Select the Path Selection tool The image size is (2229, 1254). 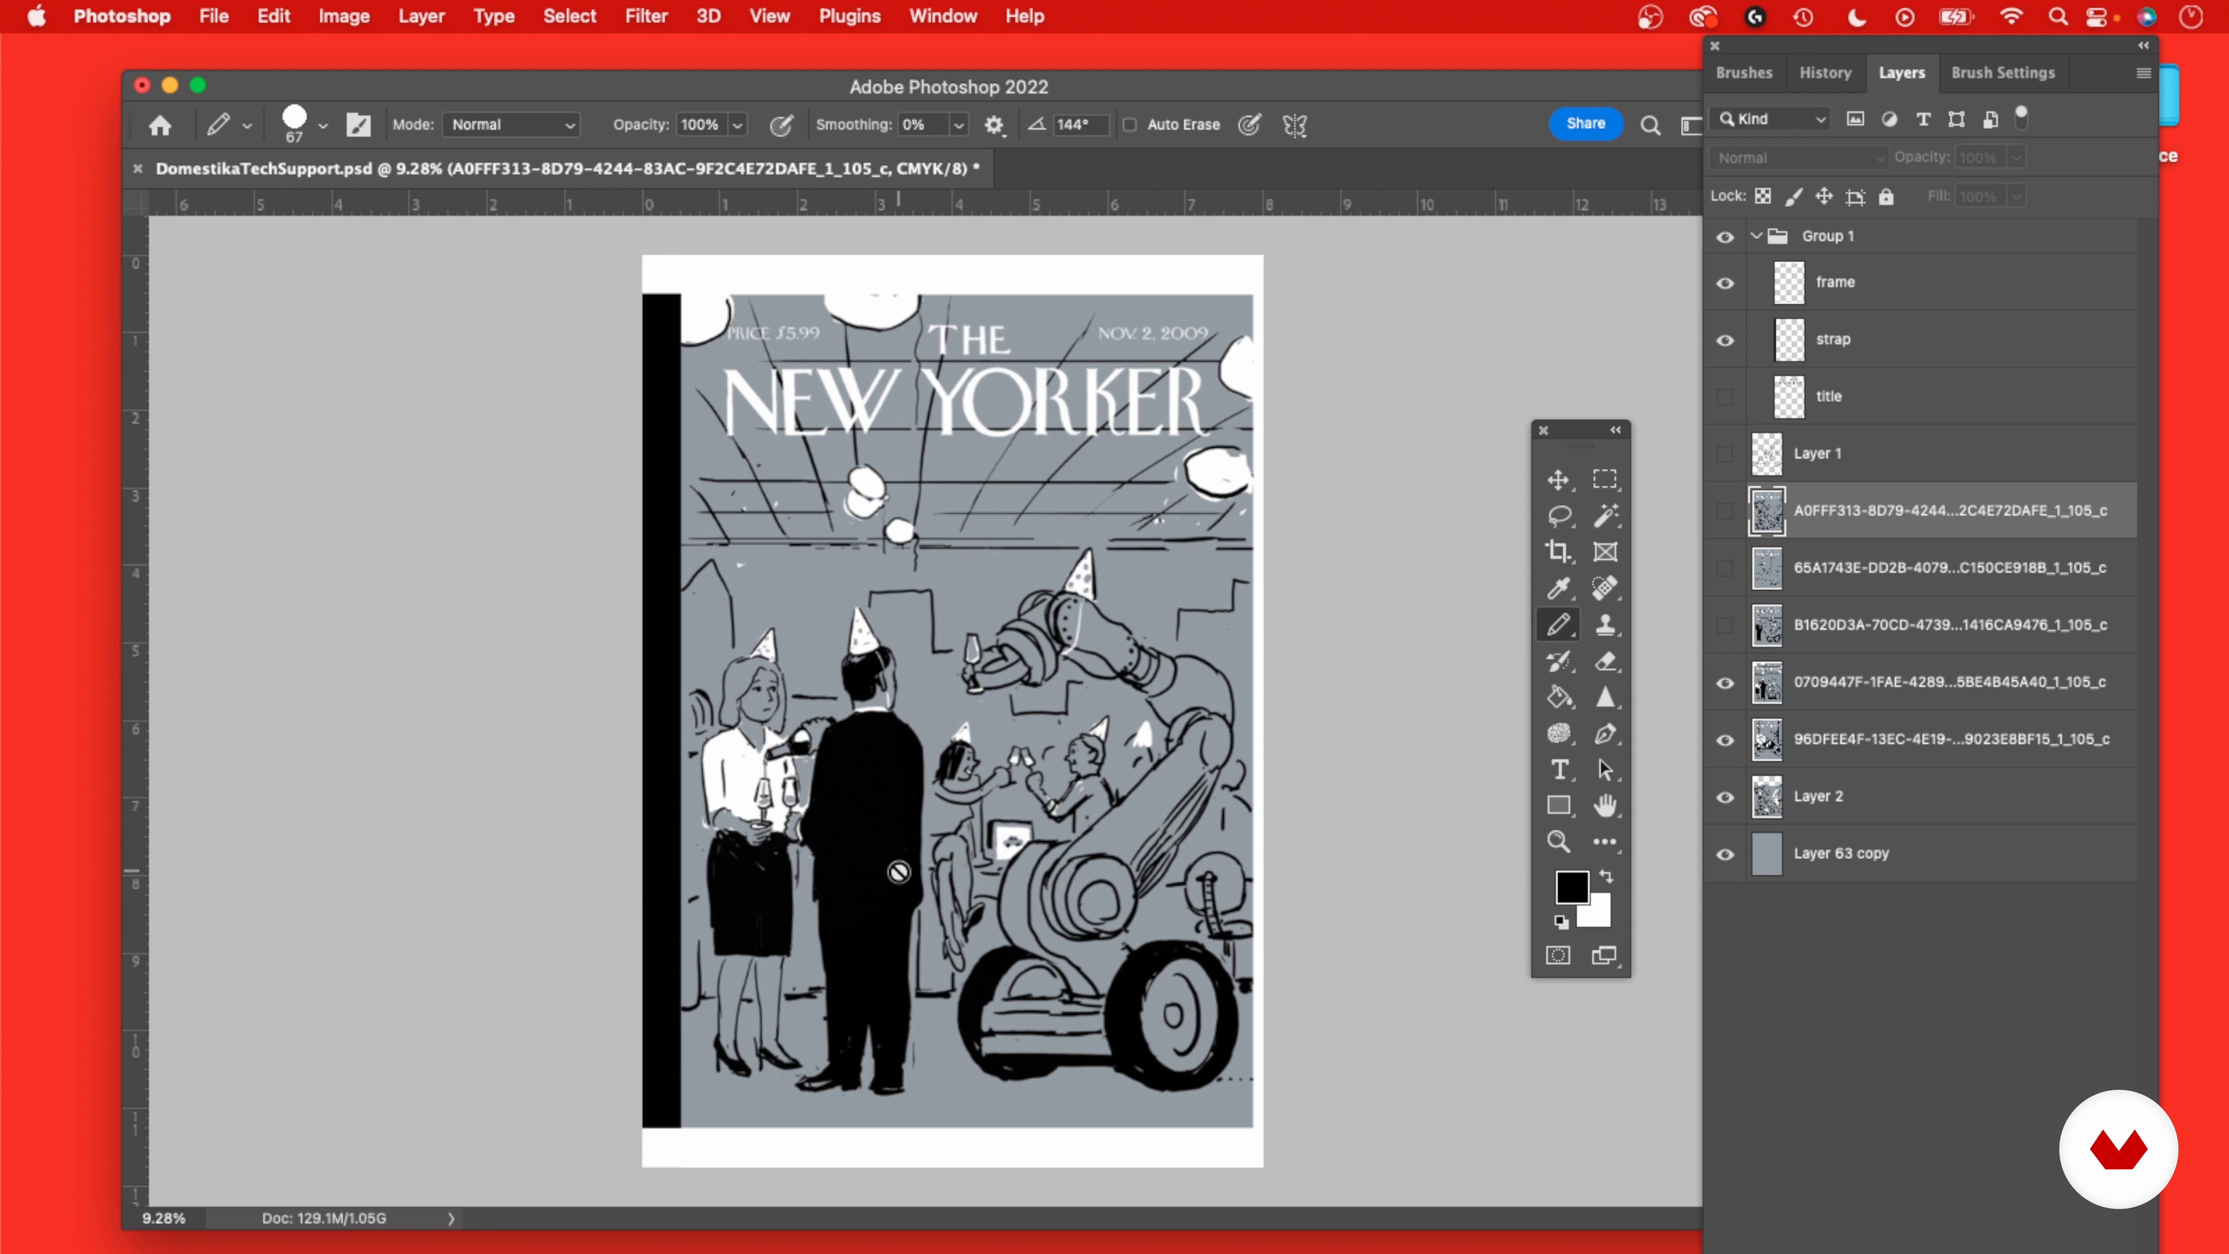pos(1605,770)
